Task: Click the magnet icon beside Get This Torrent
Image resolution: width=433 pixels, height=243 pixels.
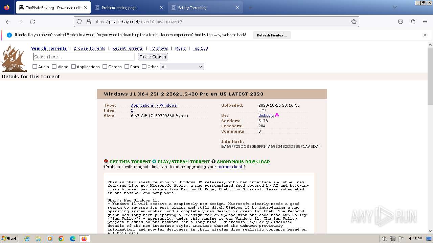Action: (106, 162)
